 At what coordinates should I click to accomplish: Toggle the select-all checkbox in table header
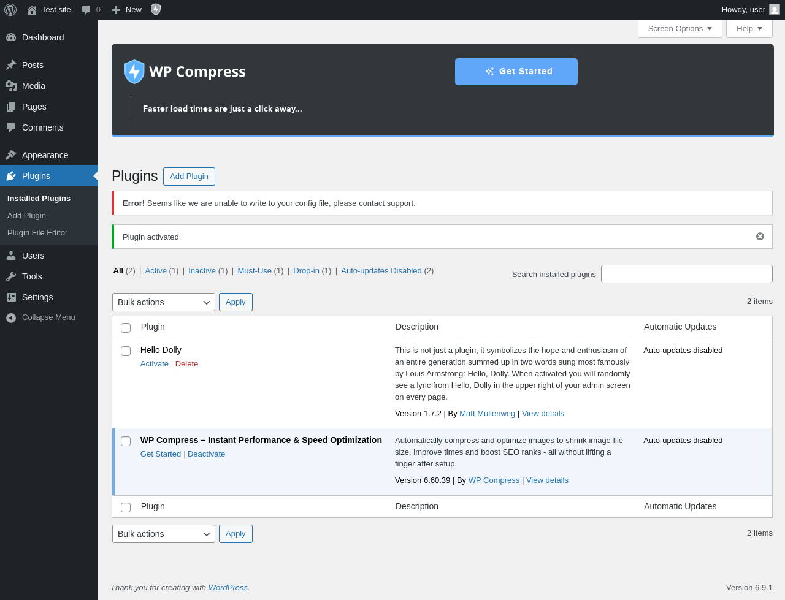click(126, 328)
